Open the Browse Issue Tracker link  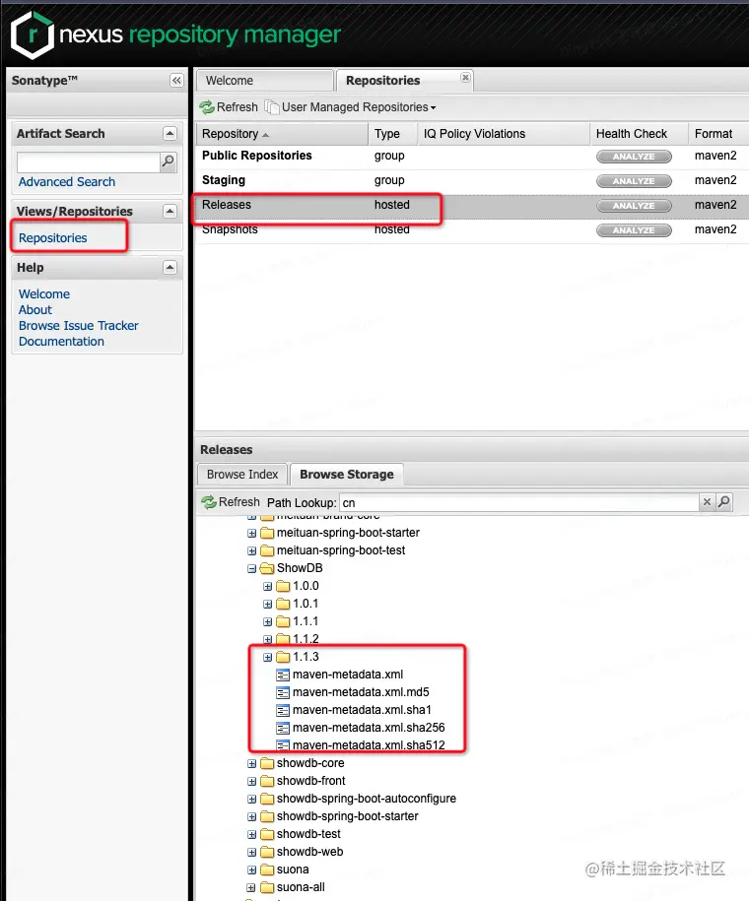(x=79, y=326)
